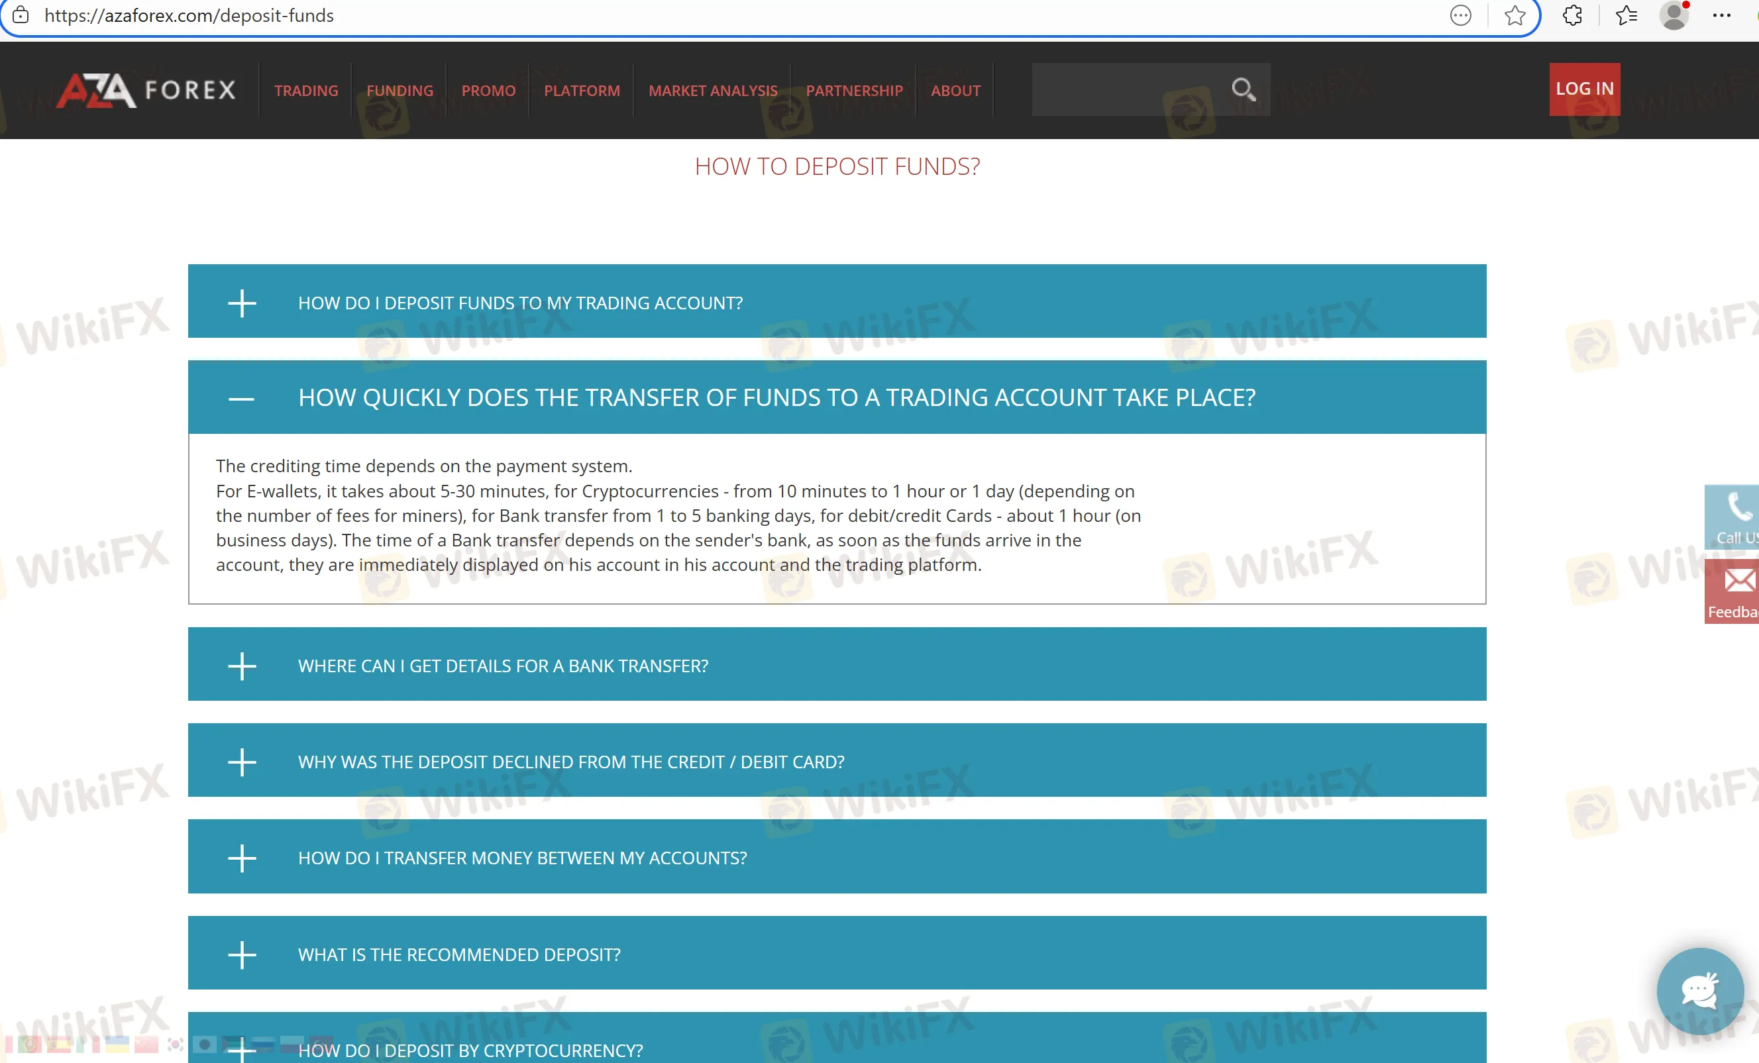Expand bank transfer details question
The width and height of the screenshot is (1759, 1063).
[x=241, y=666]
